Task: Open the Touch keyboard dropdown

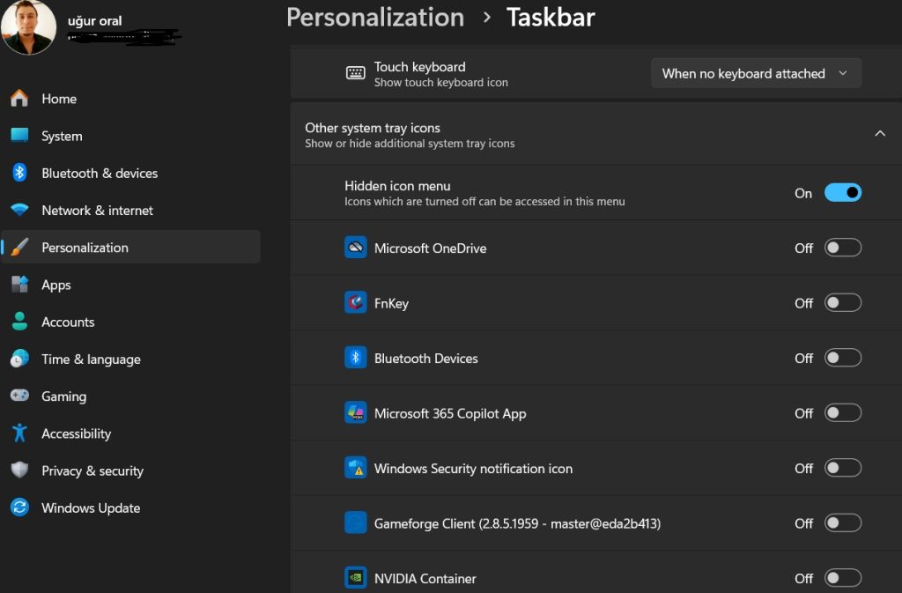Action: coord(755,73)
